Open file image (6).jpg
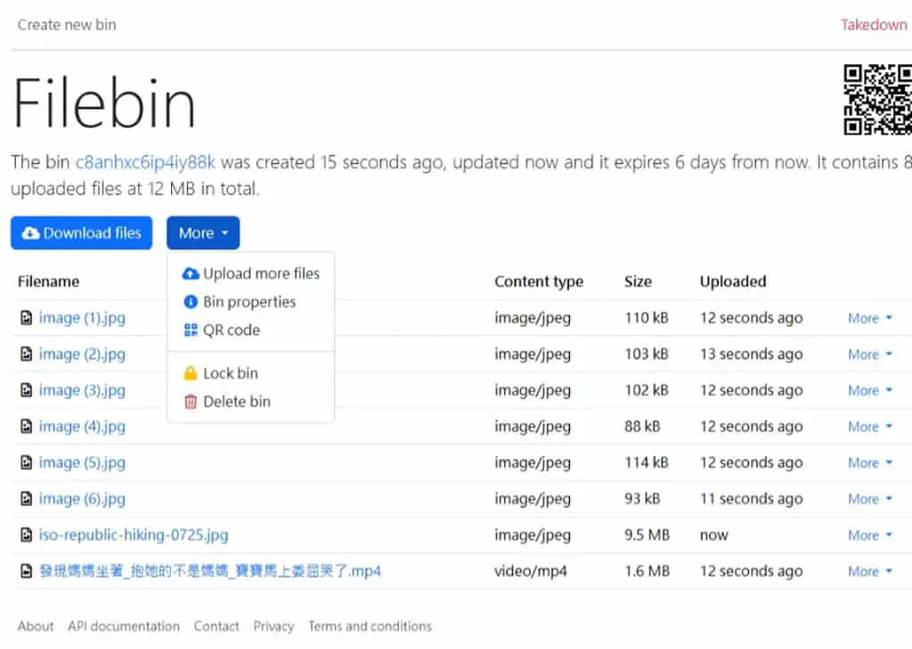This screenshot has height=649, width=912. 82,499
